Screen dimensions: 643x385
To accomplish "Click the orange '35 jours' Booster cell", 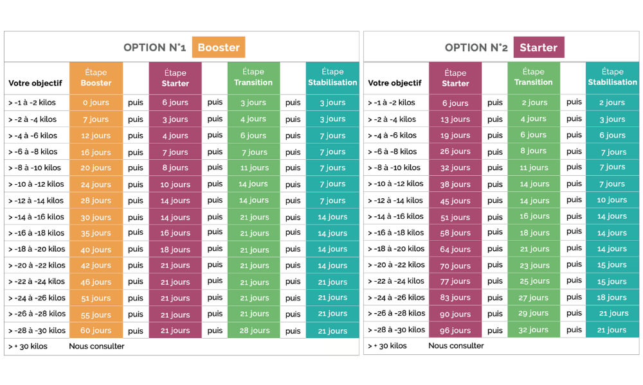I will pos(96,233).
